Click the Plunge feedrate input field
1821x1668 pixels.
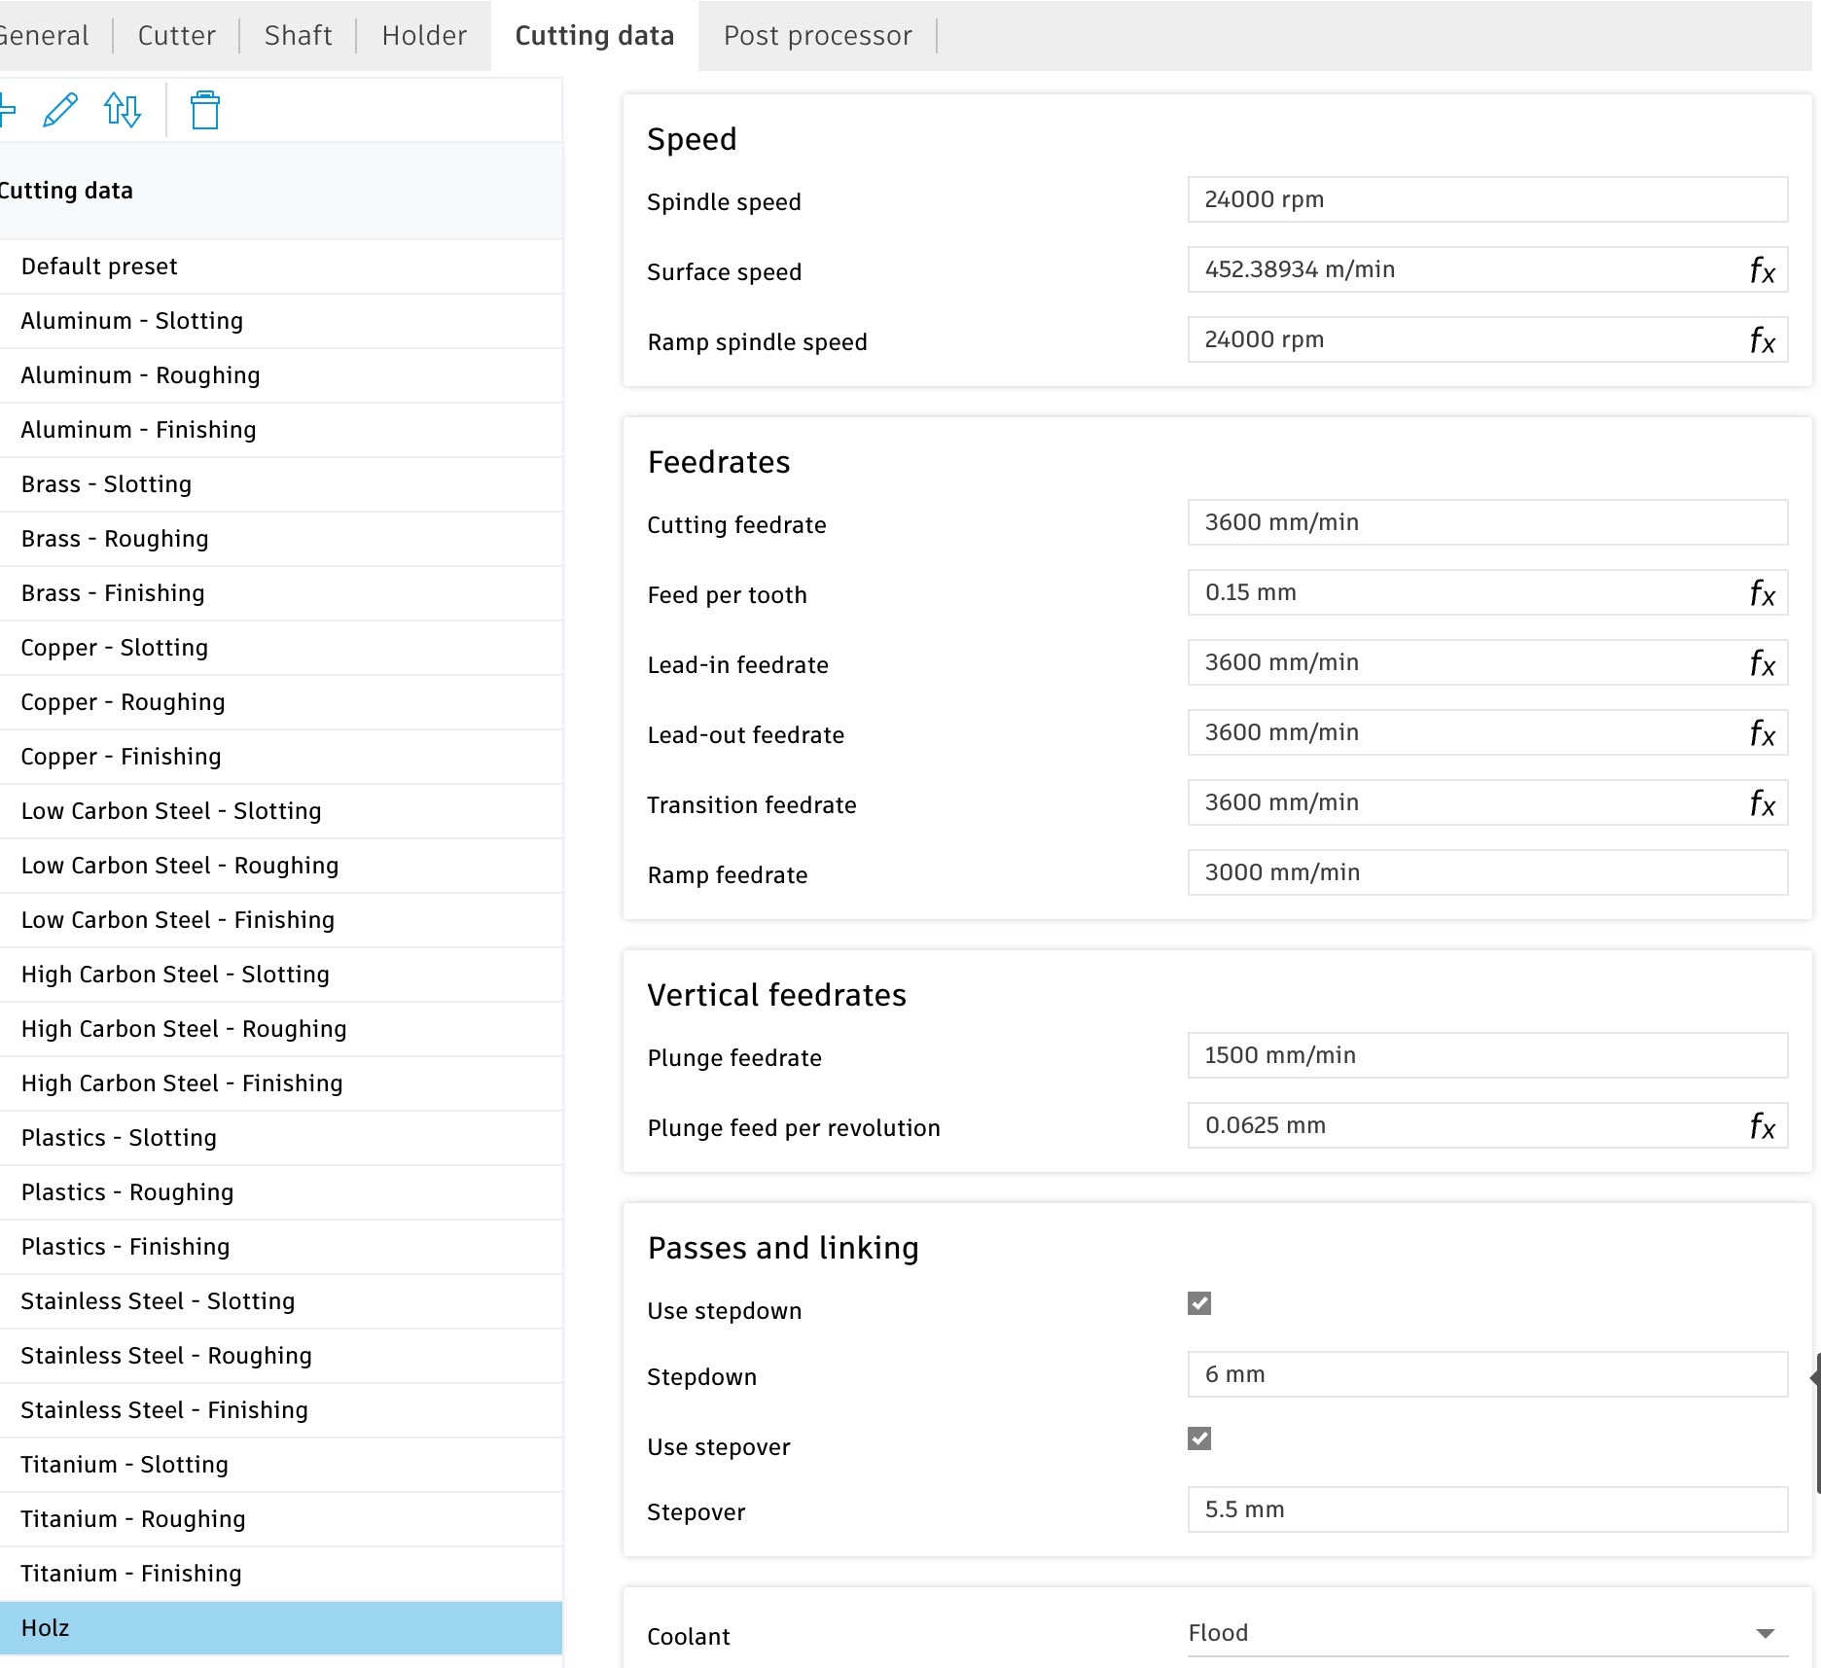(x=1487, y=1055)
